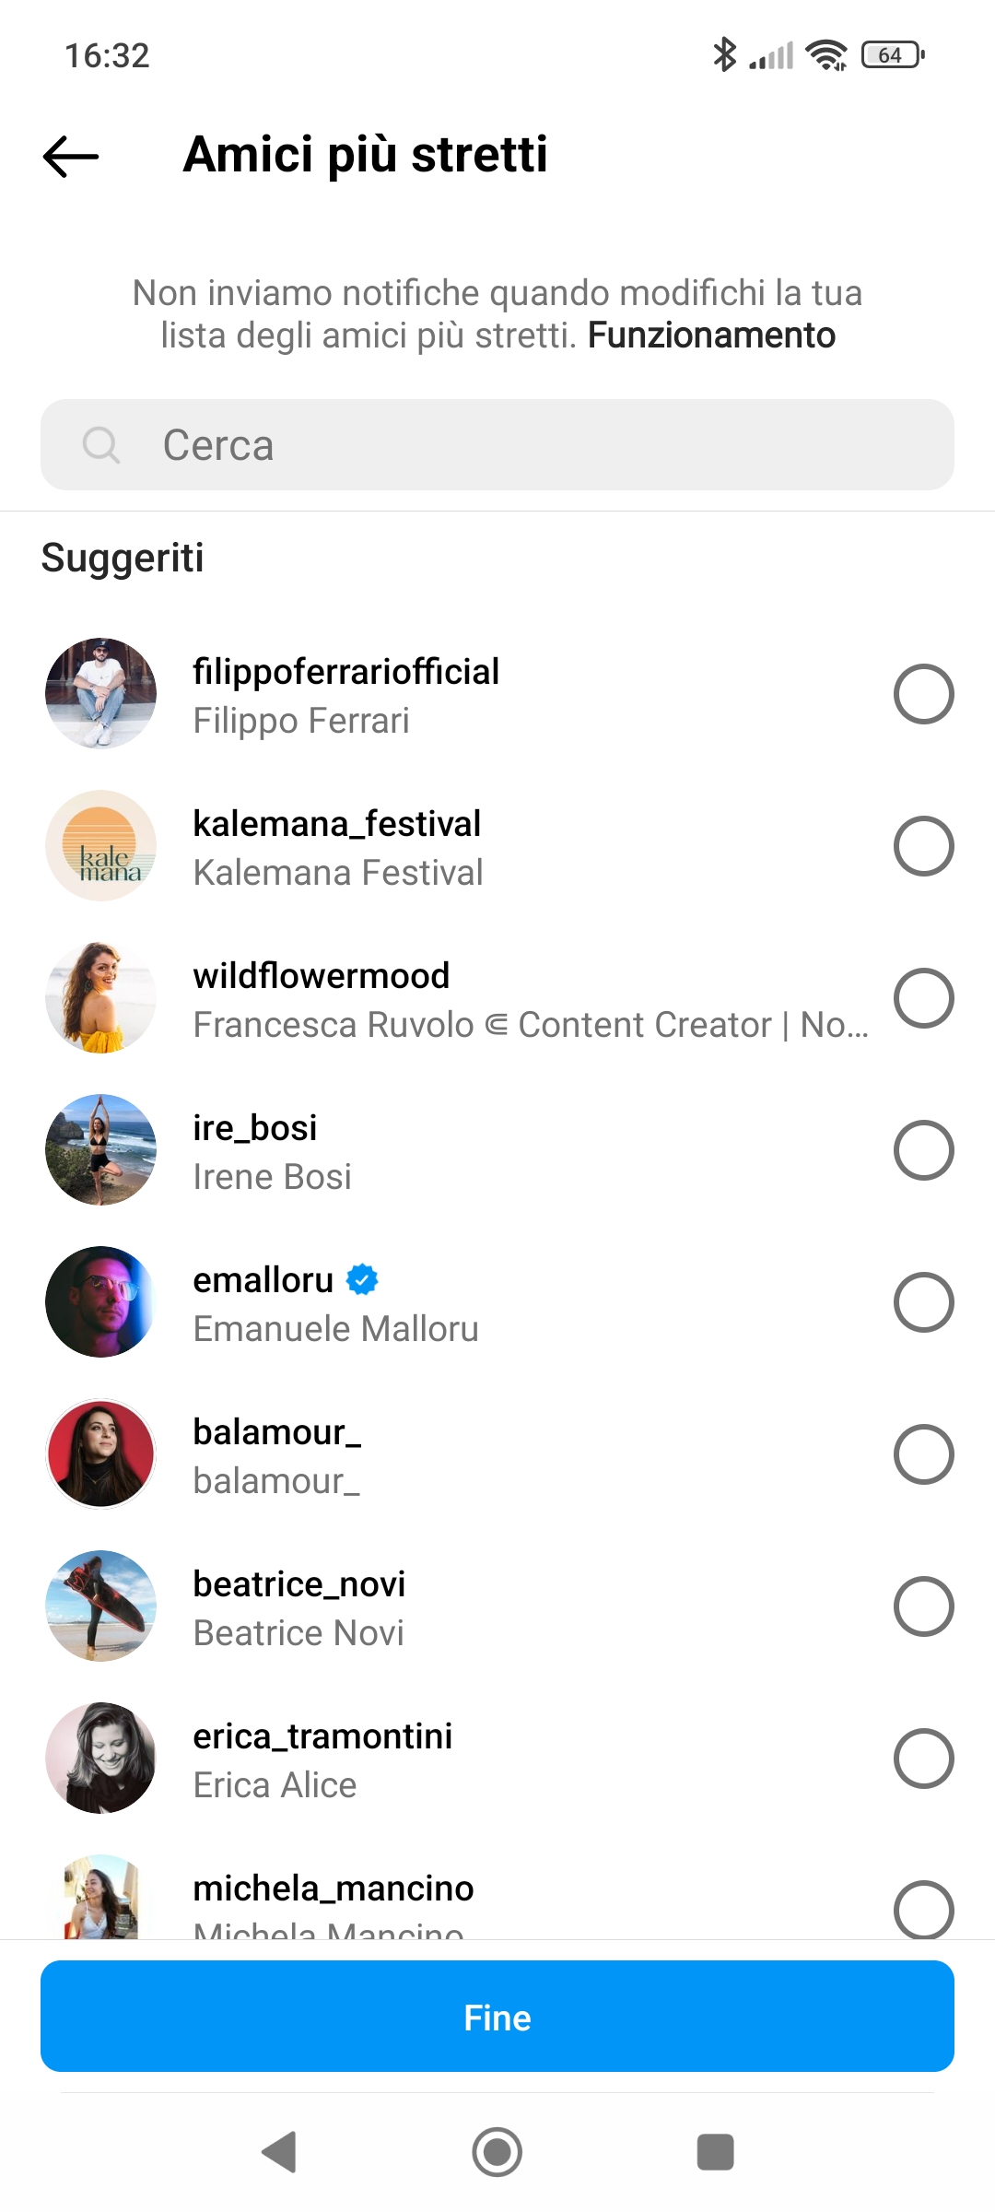Viewport: 995px width, 2212px height.
Task: Open the Funzionamento link
Action: (x=711, y=335)
